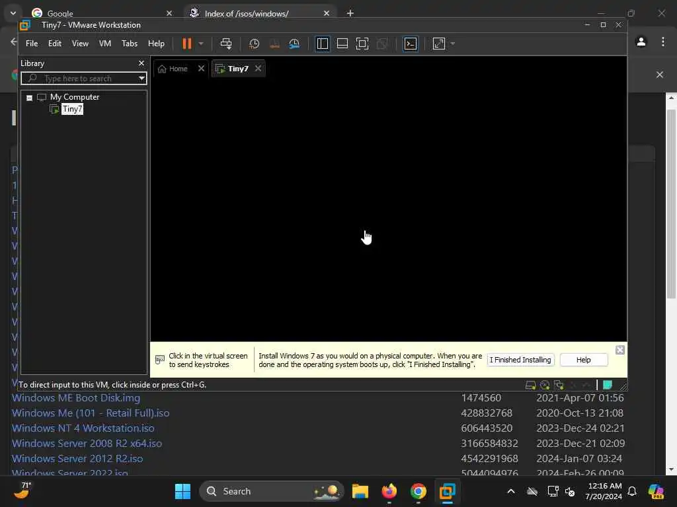Open the power options dropdown arrow
The image size is (677, 507).
pyautogui.click(x=201, y=44)
